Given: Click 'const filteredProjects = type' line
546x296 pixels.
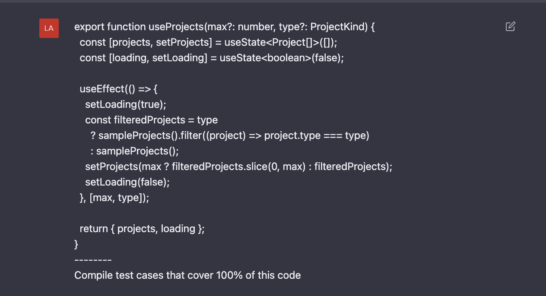Looking at the screenshot, I should (x=151, y=120).
